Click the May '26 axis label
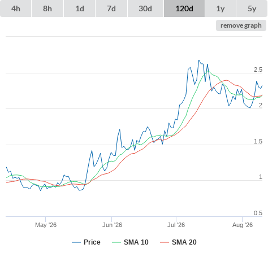The width and height of the screenshot is (268, 257). click(46, 225)
